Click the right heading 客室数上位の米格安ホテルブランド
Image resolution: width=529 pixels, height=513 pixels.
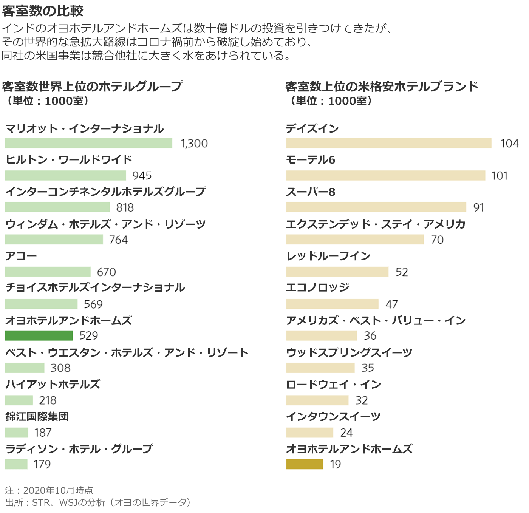coord(382,87)
